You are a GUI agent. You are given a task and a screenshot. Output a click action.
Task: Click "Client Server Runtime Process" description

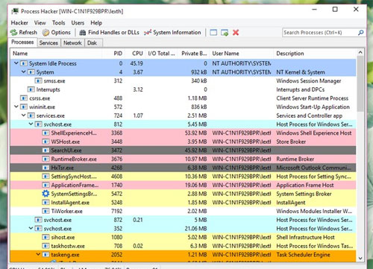click(x=313, y=98)
